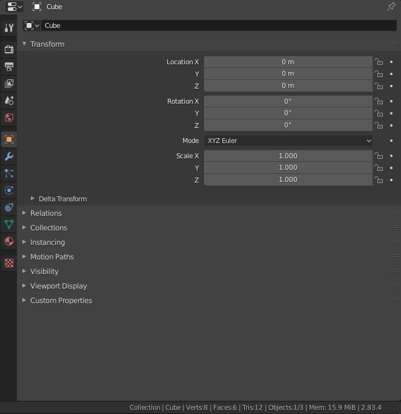Open the editor type dropdown in header
Image resolution: width=401 pixels, height=414 pixels.
click(x=15, y=7)
